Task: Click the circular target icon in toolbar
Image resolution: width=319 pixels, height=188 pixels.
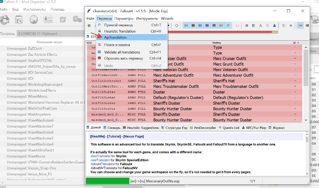Action: point(177,25)
